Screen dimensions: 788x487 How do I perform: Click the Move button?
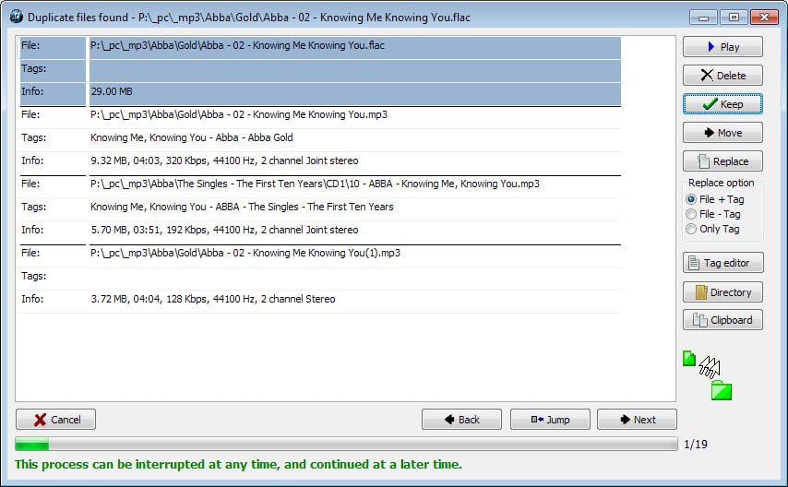[722, 133]
